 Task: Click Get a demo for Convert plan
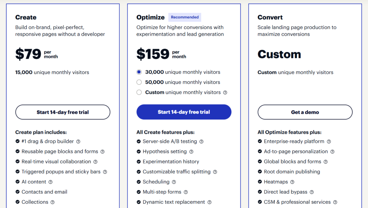click(x=305, y=112)
